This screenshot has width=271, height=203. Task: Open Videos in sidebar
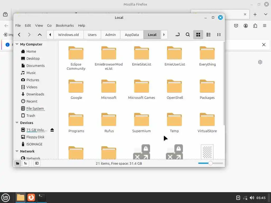[32, 87]
